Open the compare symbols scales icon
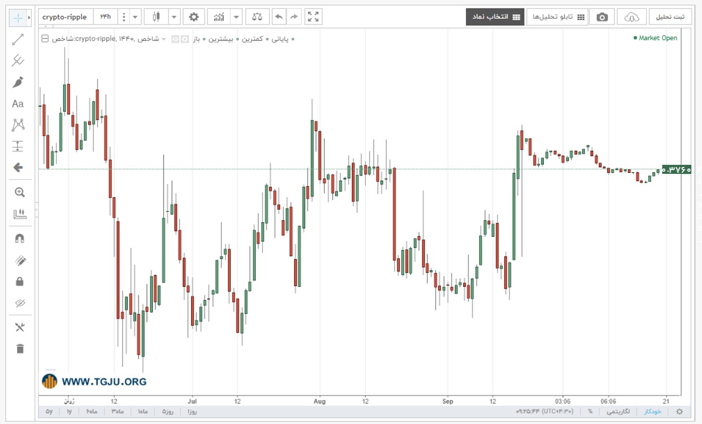Screen dimensions: 702x424 (257, 17)
